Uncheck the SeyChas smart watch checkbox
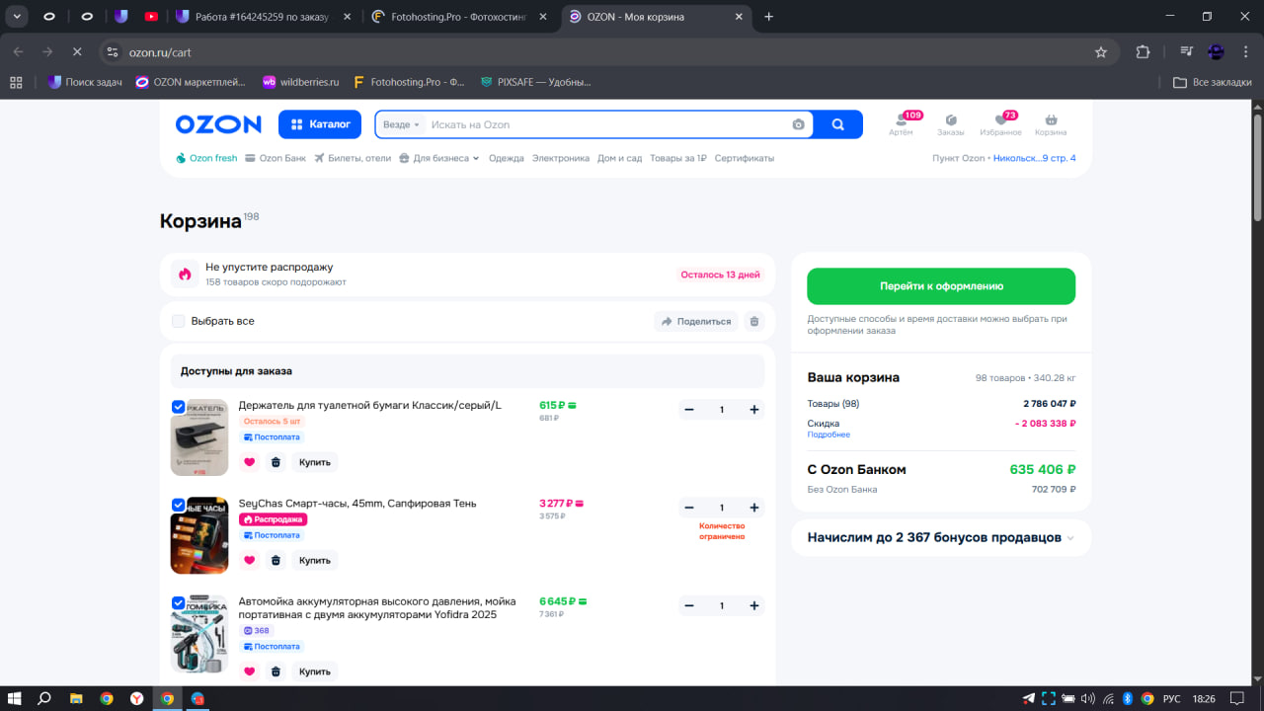1264x711 pixels. [179, 505]
